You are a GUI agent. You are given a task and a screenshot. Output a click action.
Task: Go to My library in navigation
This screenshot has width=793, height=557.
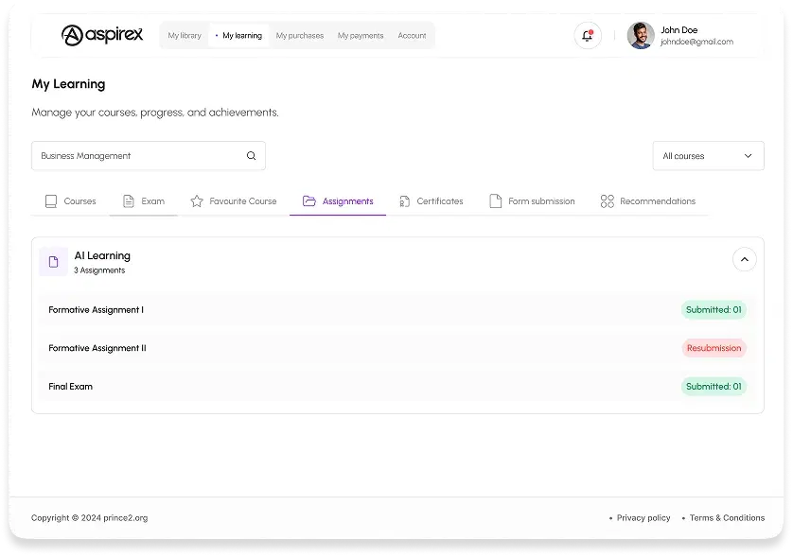[185, 35]
